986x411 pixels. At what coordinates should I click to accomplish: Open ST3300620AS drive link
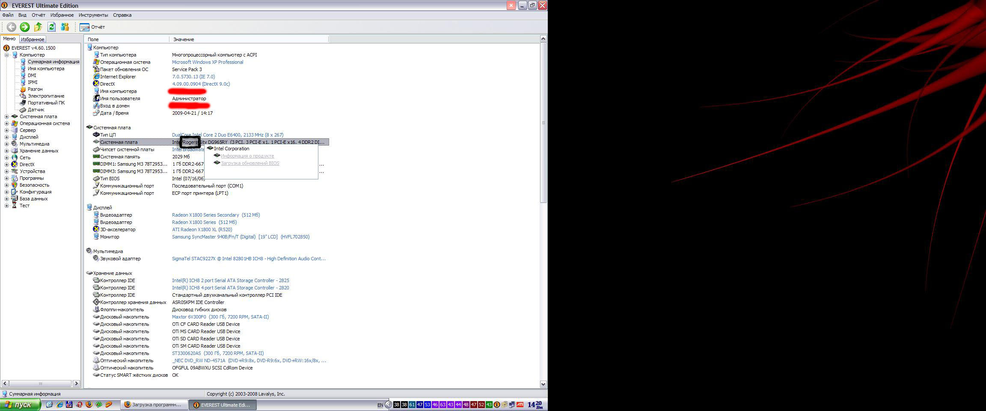218,353
